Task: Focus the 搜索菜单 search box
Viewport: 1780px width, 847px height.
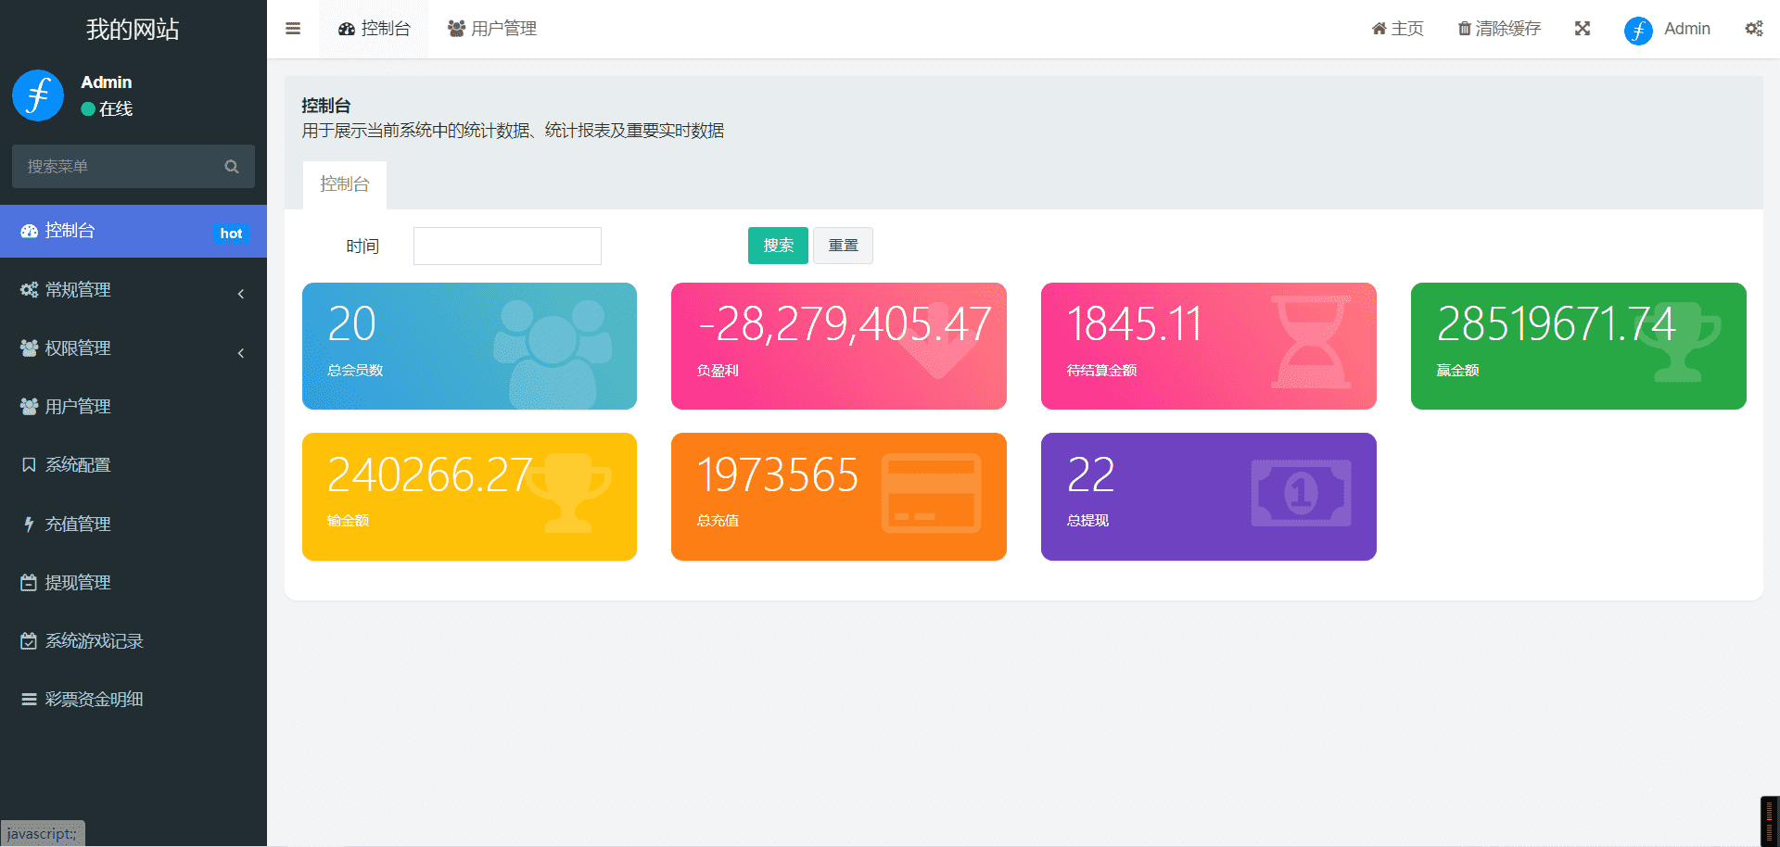Action: (116, 167)
